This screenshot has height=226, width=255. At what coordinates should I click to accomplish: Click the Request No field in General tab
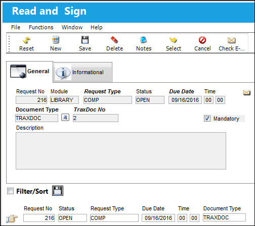(31, 100)
